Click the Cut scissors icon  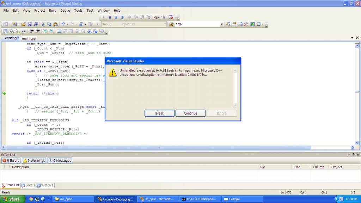(x=43, y=24)
